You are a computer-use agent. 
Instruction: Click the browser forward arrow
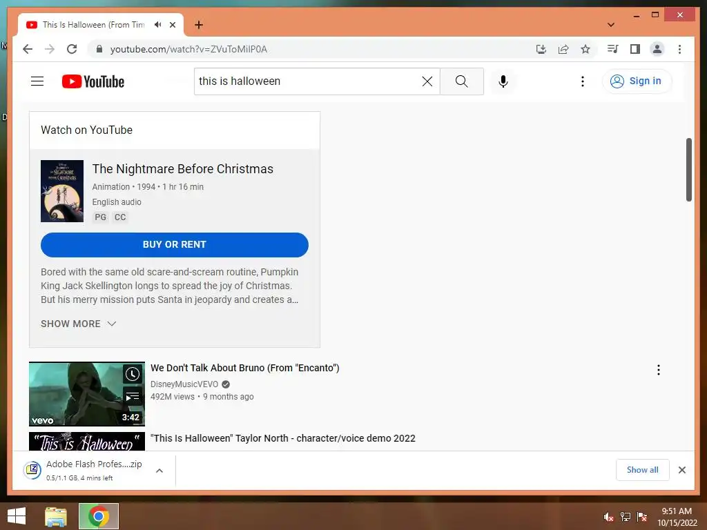[x=50, y=49]
